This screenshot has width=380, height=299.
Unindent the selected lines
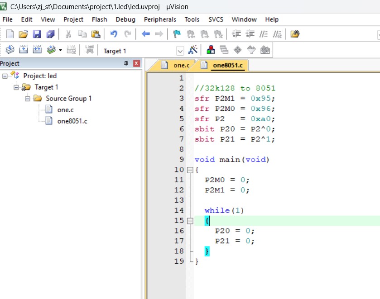250,34
